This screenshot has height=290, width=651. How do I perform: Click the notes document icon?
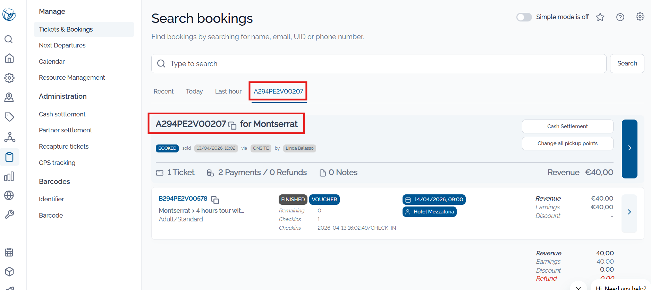coord(323,173)
